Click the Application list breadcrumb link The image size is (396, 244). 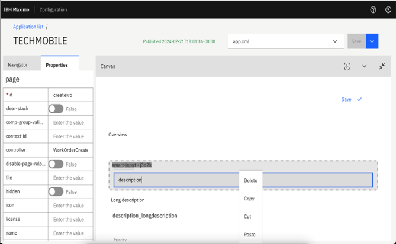[28, 27]
